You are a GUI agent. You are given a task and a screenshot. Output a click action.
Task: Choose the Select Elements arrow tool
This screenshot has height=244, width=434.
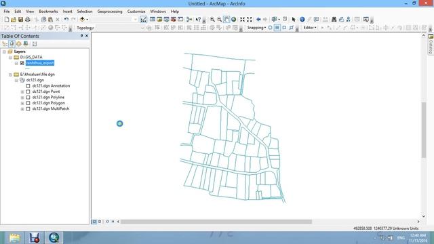294,20
